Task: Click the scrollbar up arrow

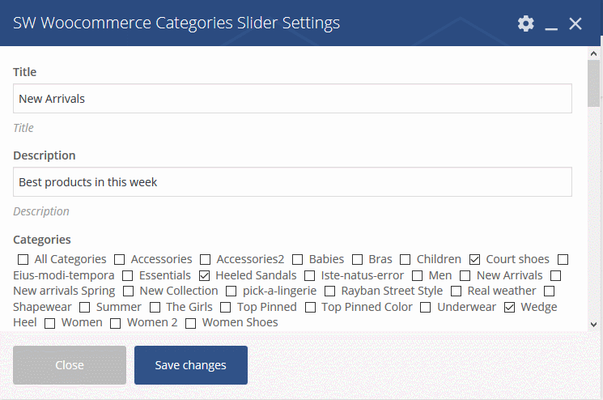Action: (593, 53)
